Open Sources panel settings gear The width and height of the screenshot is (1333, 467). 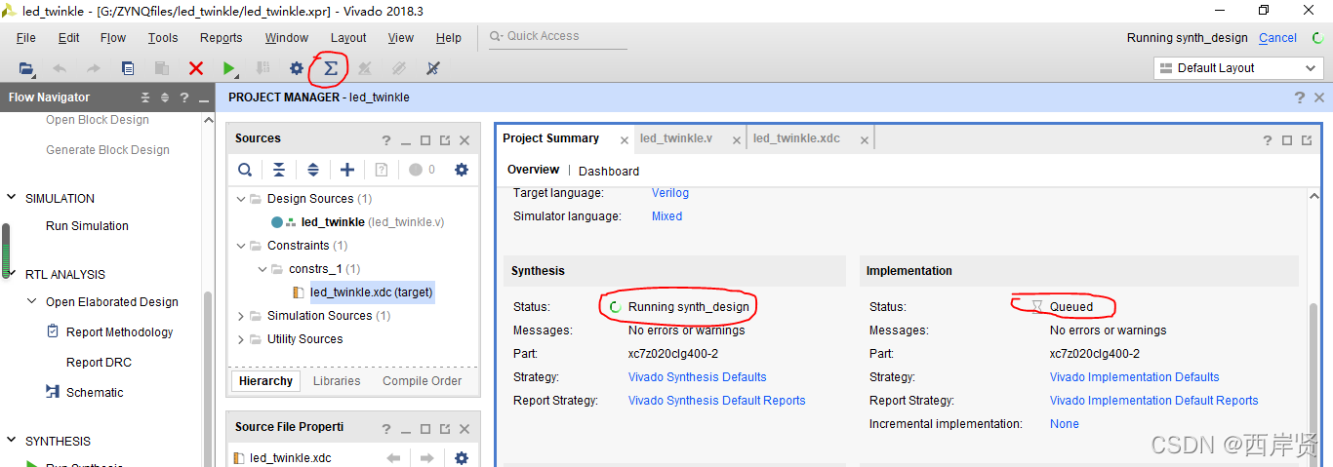[462, 170]
